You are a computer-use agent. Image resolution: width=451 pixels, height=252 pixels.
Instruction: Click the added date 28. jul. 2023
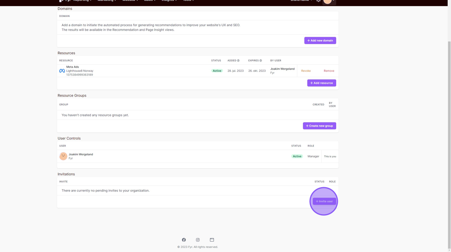coord(236,71)
